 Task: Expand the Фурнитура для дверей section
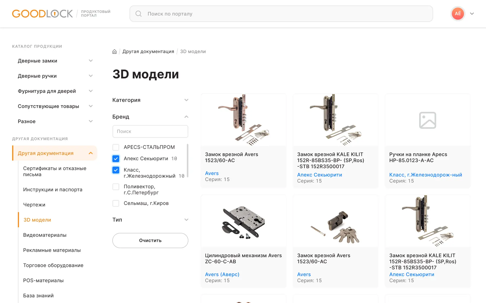(x=91, y=91)
